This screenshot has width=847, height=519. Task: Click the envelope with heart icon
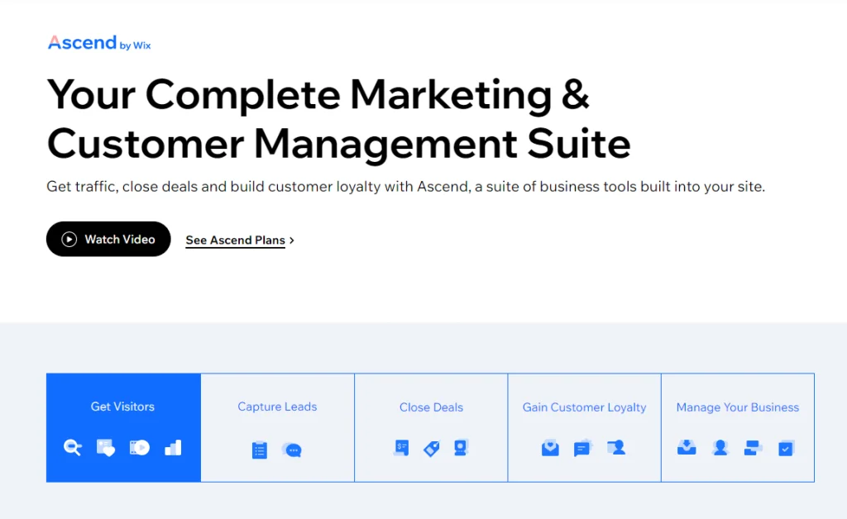click(550, 448)
